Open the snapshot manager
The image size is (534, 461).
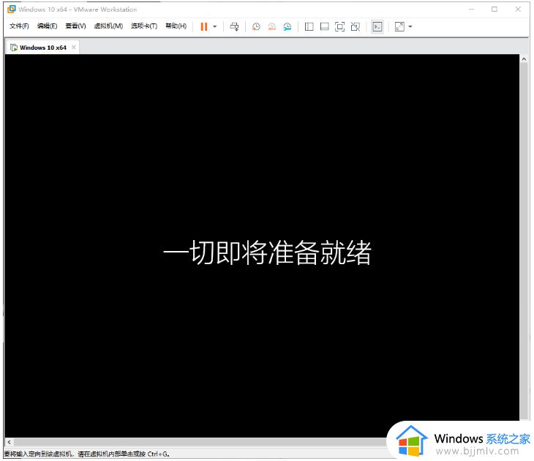pos(287,26)
